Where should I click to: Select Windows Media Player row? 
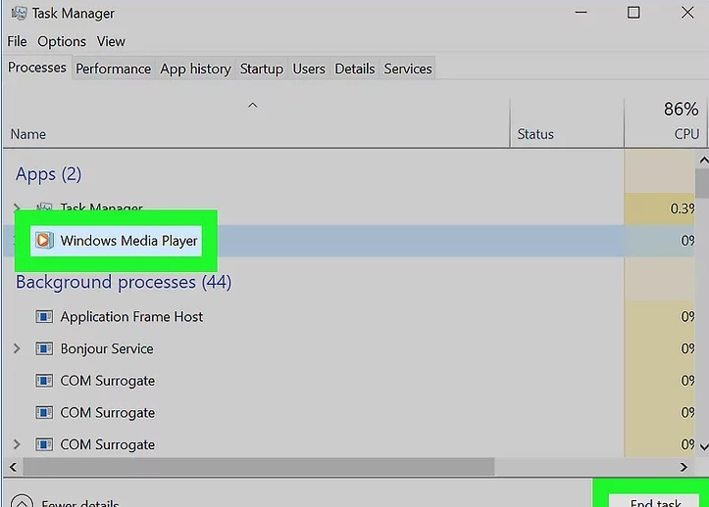(349, 241)
